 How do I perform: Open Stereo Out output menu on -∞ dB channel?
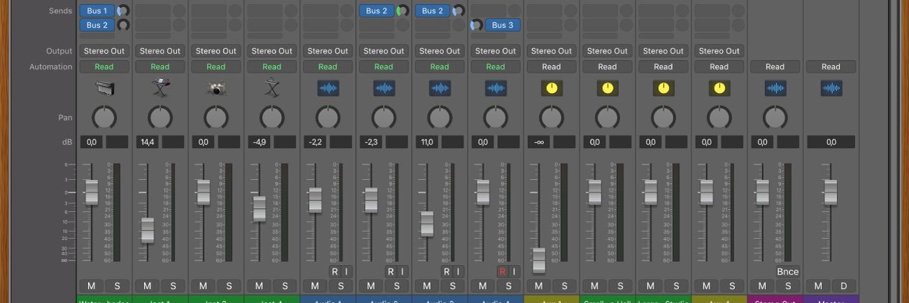[551, 51]
